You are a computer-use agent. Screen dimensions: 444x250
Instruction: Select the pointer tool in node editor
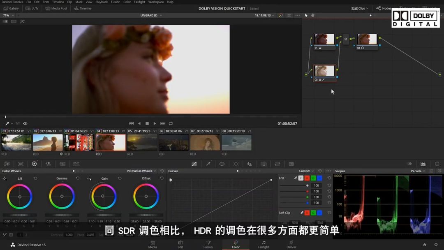[x=306, y=15]
